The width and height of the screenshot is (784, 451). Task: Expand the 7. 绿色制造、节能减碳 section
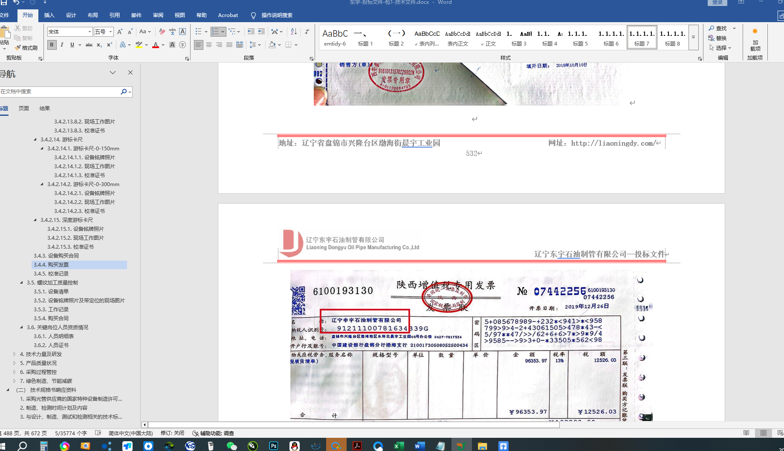(14, 381)
